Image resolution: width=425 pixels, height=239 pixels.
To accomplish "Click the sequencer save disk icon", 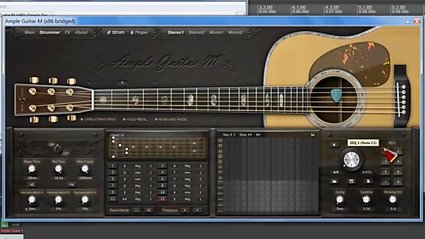I will pyautogui.click(x=351, y=181).
